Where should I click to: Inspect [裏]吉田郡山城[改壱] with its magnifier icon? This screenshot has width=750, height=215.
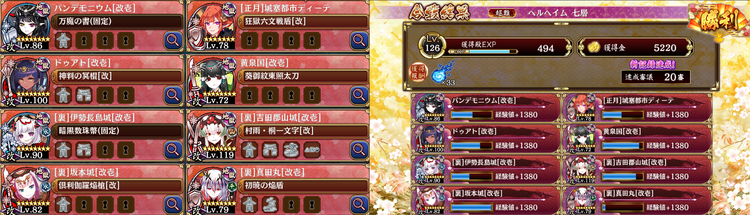click(359, 150)
